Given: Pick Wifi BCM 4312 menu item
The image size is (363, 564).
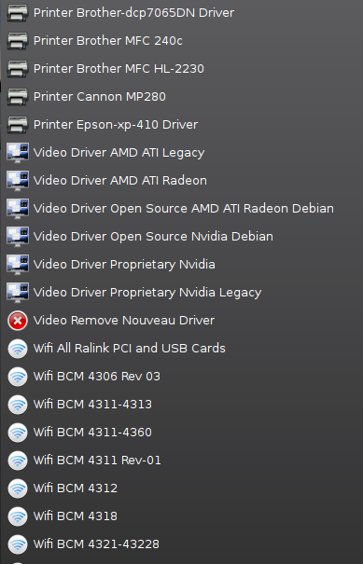Looking at the screenshot, I should click(x=181, y=488).
